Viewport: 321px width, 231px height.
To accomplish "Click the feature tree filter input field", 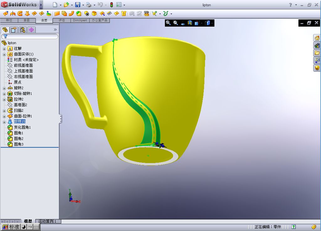I will (30, 36).
